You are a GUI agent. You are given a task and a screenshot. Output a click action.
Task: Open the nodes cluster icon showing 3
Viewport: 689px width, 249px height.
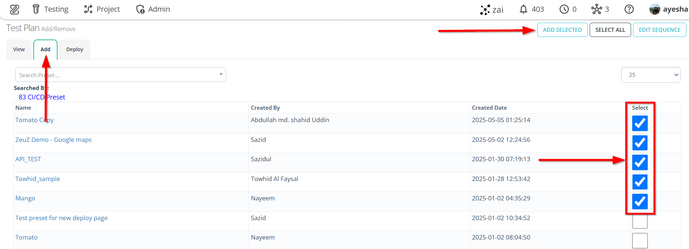click(597, 9)
